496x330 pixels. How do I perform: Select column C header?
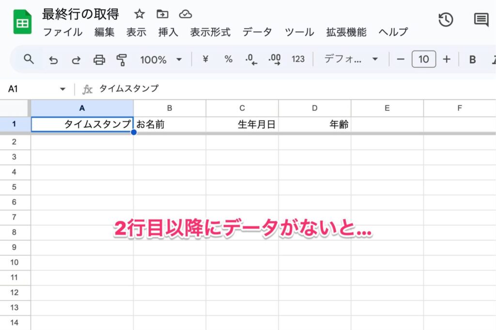coord(242,108)
